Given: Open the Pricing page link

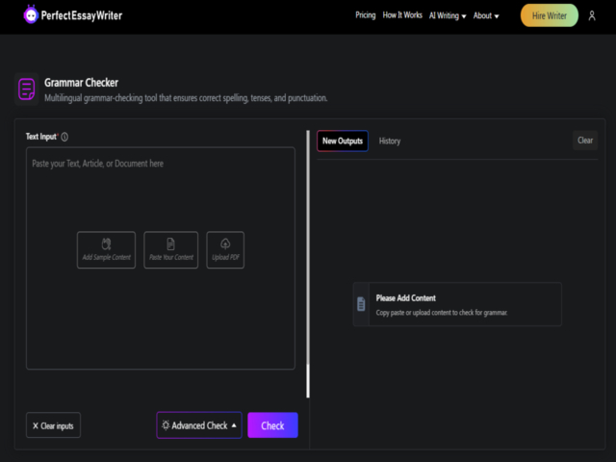Looking at the screenshot, I should [365, 15].
